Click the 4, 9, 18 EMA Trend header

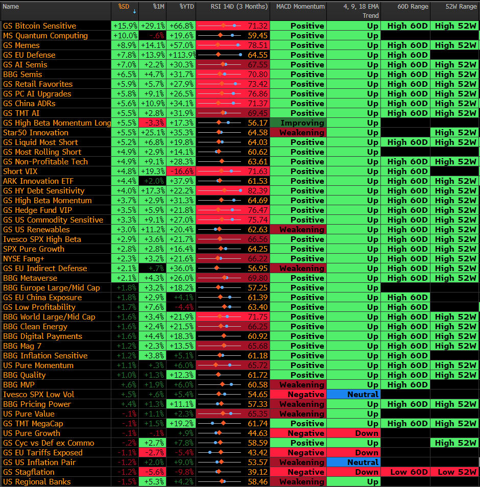point(361,11)
